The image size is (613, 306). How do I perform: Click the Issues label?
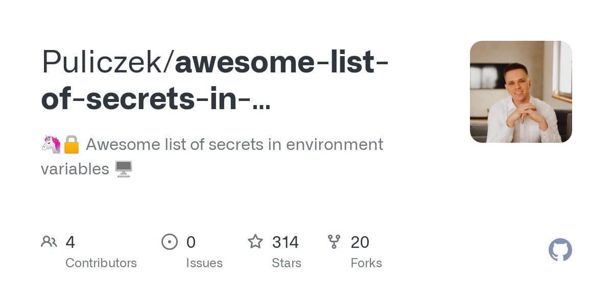click(x=204, y=263)
